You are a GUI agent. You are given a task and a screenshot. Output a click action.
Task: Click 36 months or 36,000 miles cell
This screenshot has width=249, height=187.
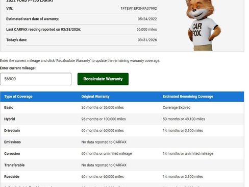coord(103,107)
